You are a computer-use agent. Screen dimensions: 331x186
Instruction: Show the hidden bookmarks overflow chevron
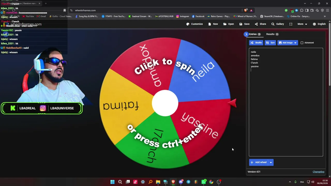pos(325,16)
